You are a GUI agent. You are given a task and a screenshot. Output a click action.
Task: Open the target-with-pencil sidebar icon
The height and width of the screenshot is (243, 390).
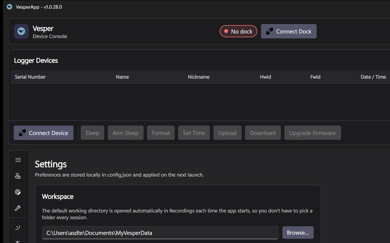pos(18,192)
